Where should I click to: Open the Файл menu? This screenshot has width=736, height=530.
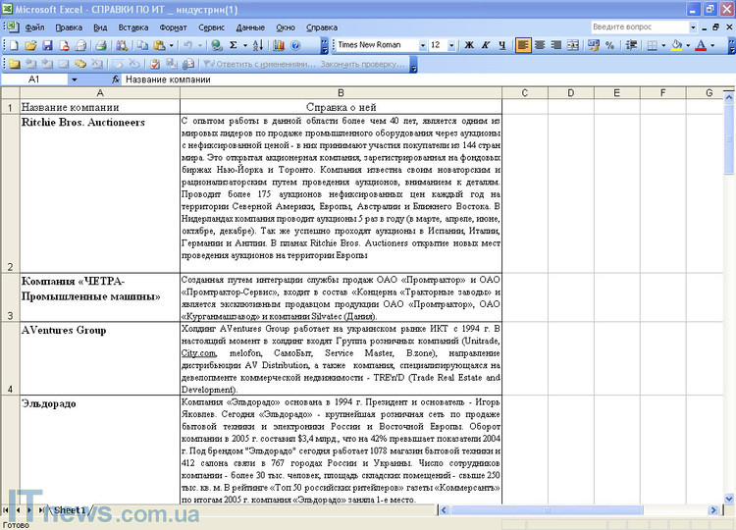[34, 27]
